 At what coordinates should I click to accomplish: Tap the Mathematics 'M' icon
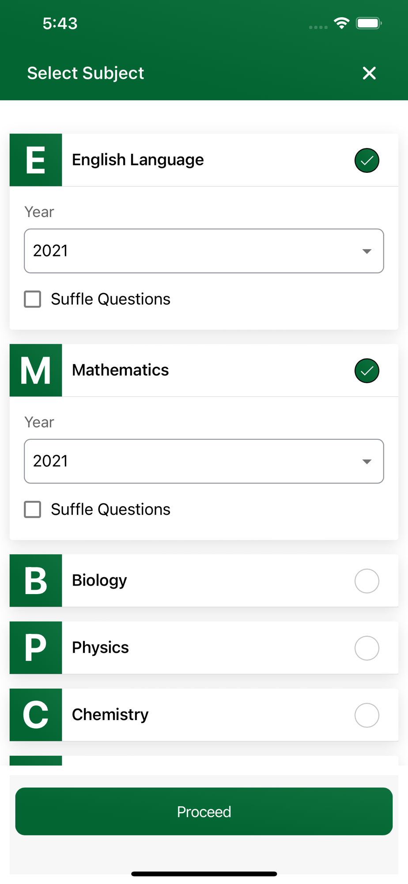[x=36, y=370]
